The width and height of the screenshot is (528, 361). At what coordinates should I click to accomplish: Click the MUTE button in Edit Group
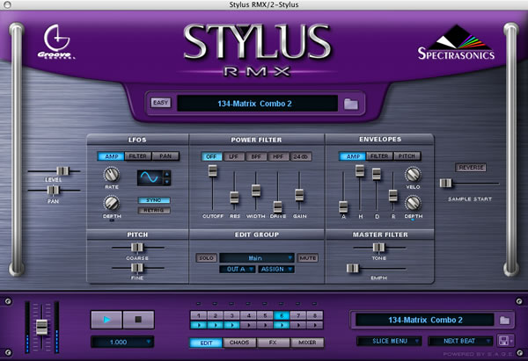[x=307, y=258]
